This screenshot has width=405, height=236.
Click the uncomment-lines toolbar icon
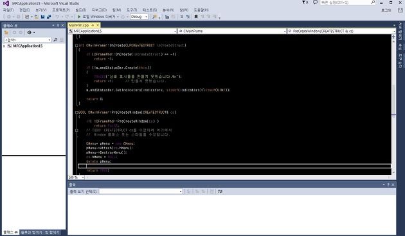click(x=188, y=17)
